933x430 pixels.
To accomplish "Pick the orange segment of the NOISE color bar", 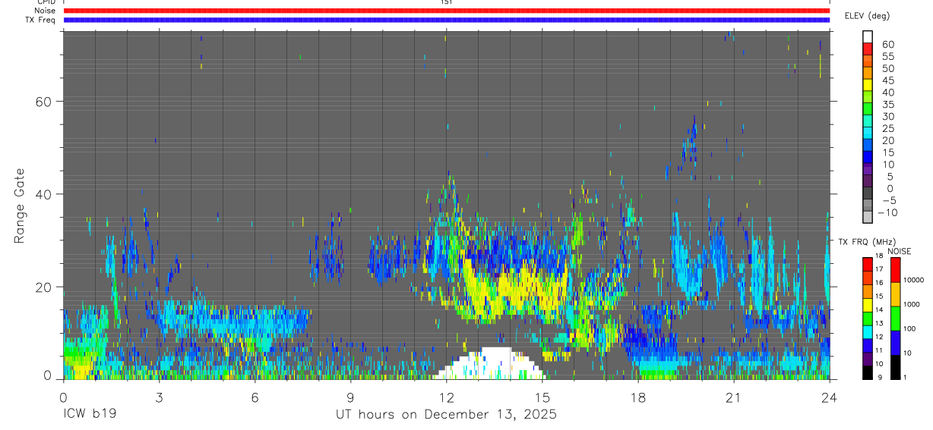I will tap(894, 293).
